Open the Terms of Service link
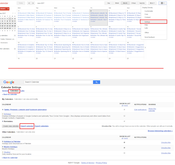The height and width of the screenshot is (165, 175). (x=87, y=163)
